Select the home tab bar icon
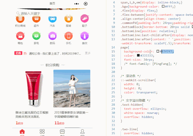Screen dimensions: 193x136 pyautogui.click(x=22, y=131)
